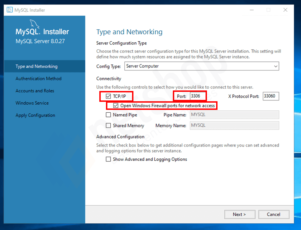Click inside the Port input field
Viewport: 301px width, 230px height.
198,96
